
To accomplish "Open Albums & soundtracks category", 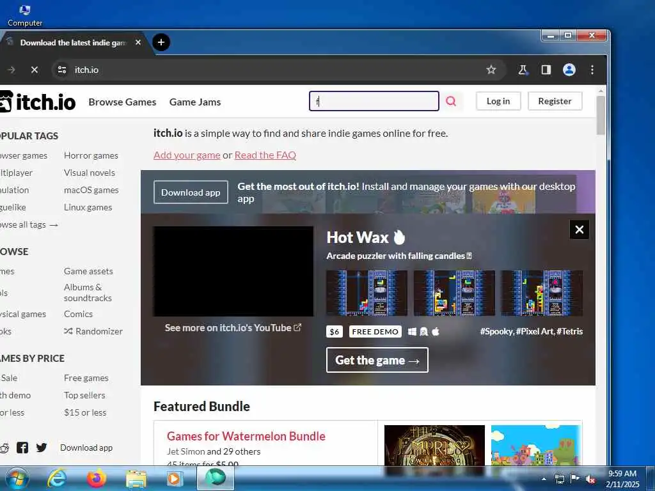I will [88, 292].
